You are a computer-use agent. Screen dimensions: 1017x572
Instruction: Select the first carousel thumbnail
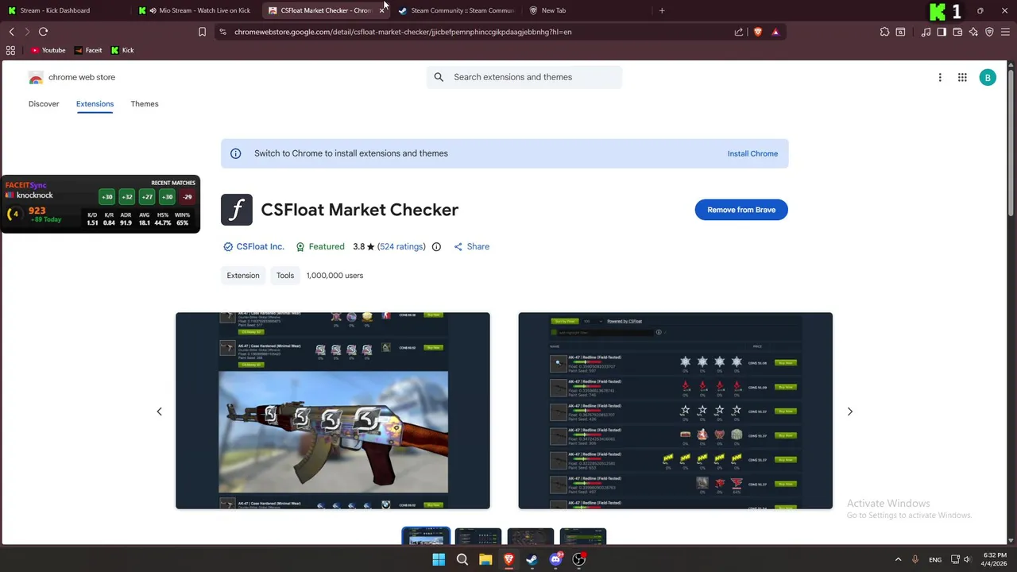tap(426, 537)
